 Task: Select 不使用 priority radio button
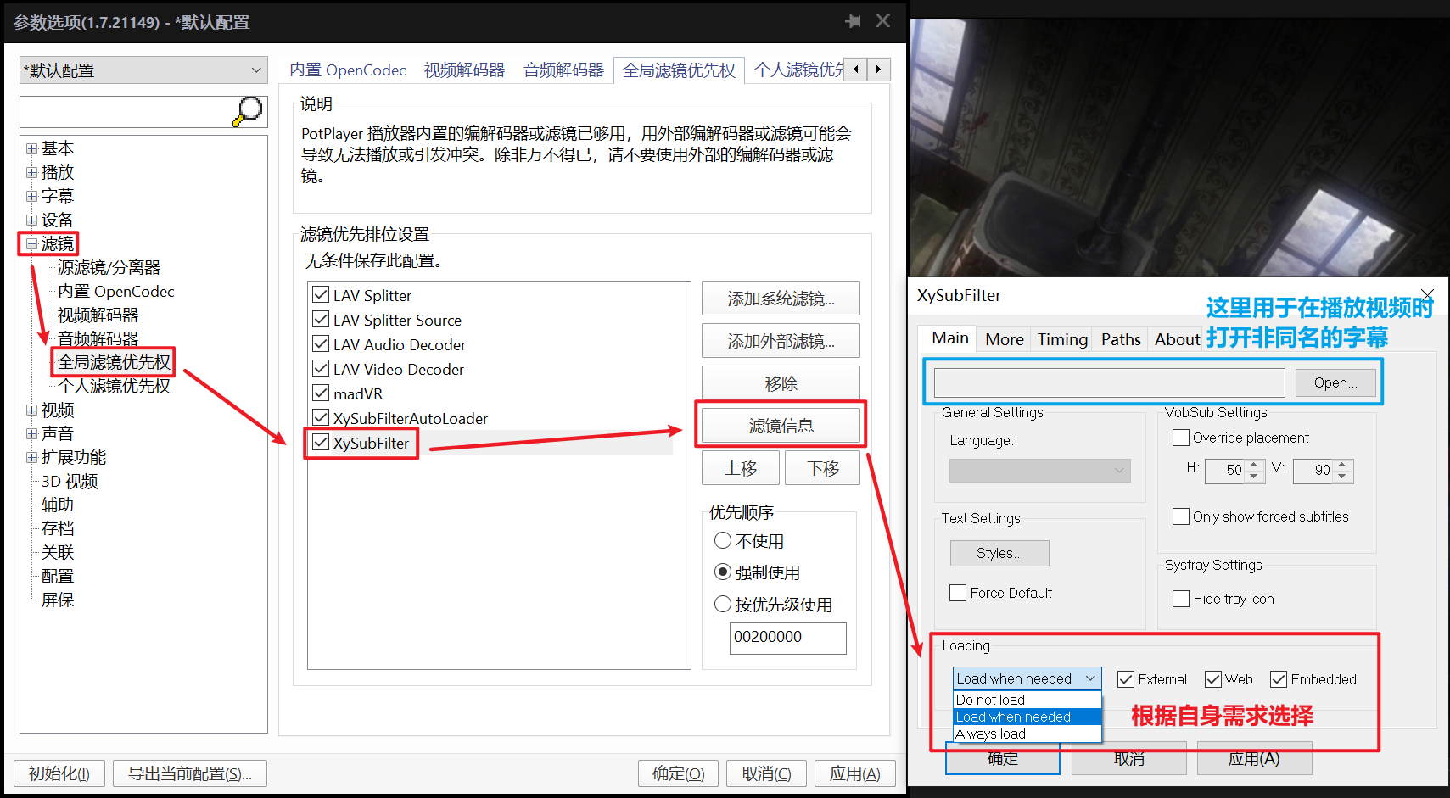pyautogui.click(x=723, y=541)
